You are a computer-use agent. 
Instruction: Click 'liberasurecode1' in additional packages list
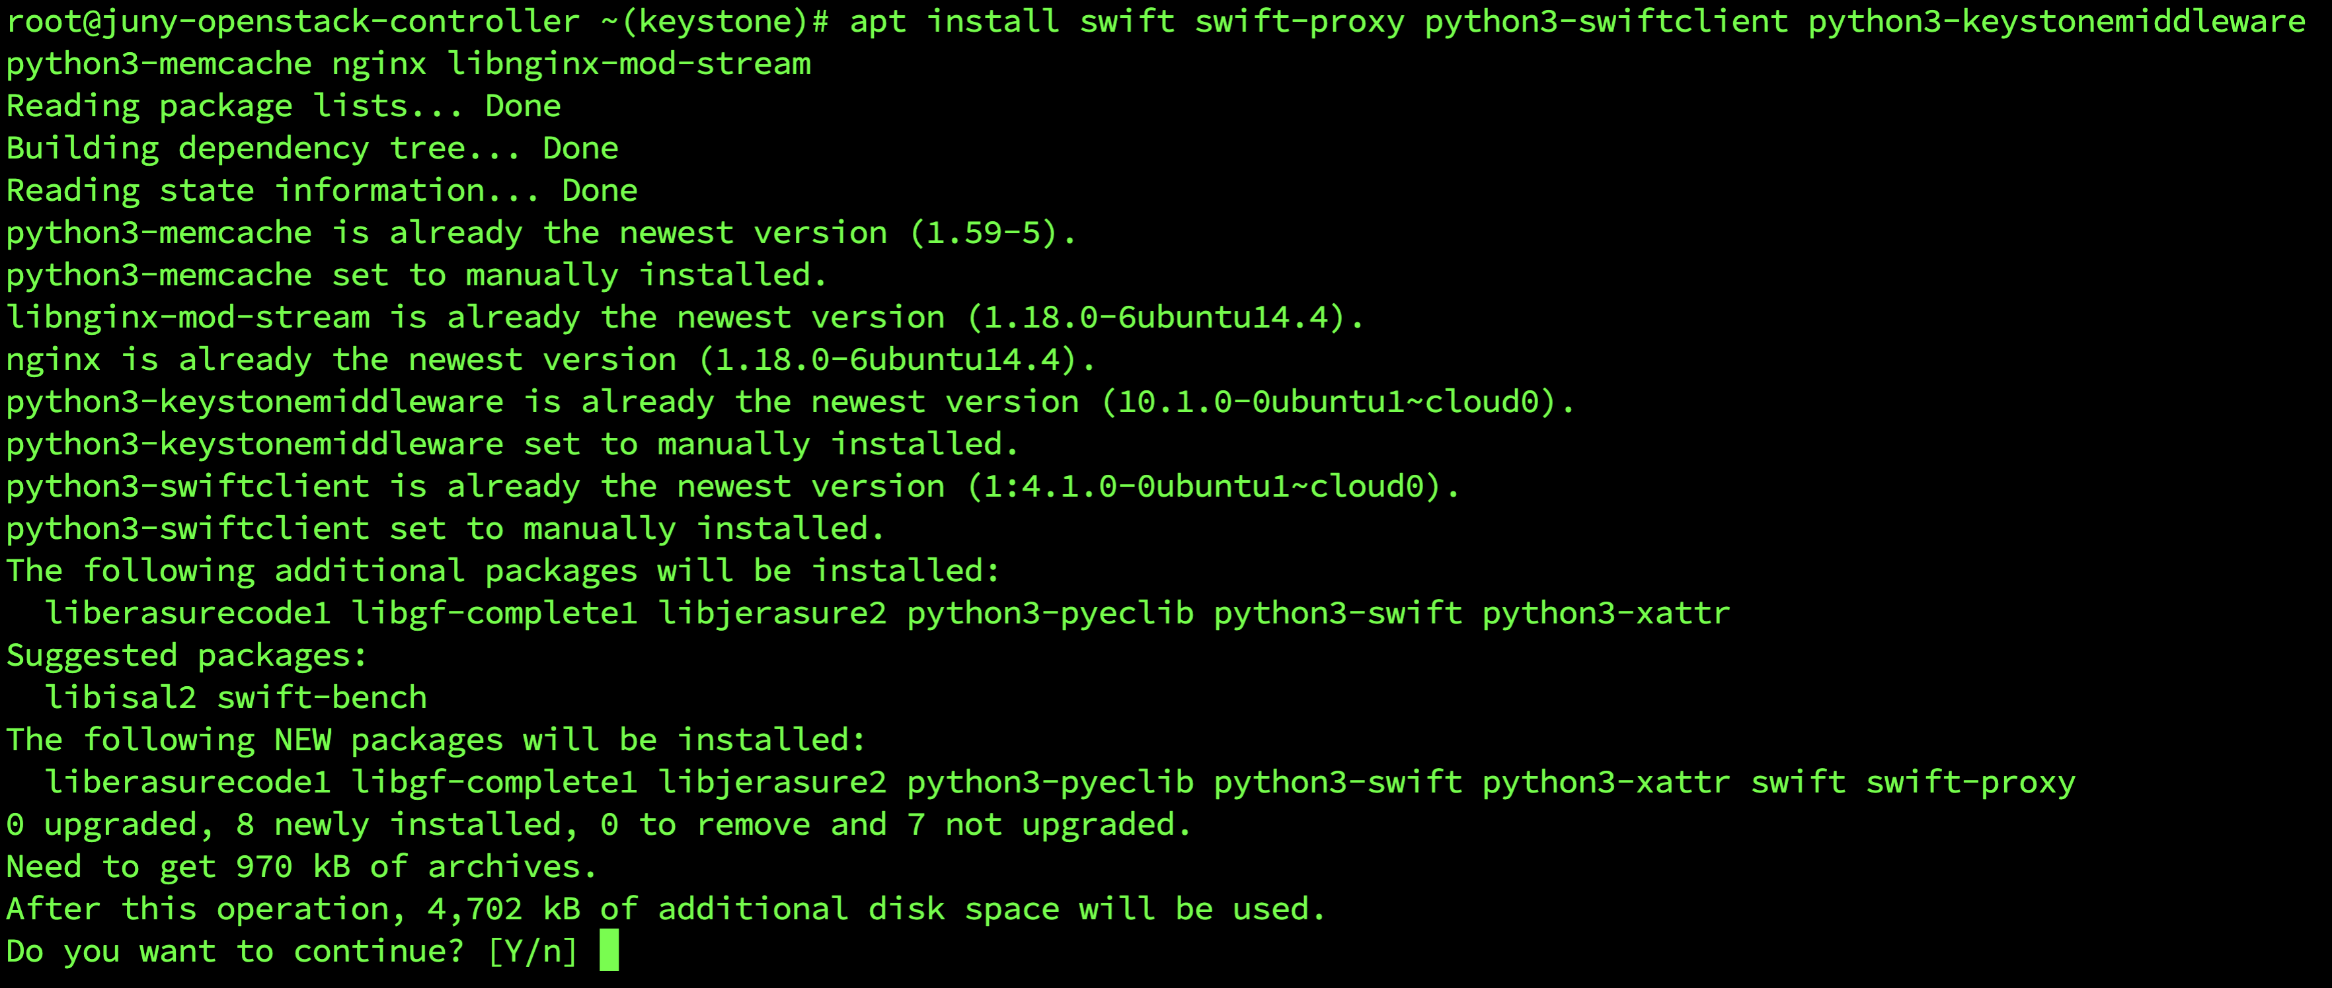[188, 612]
